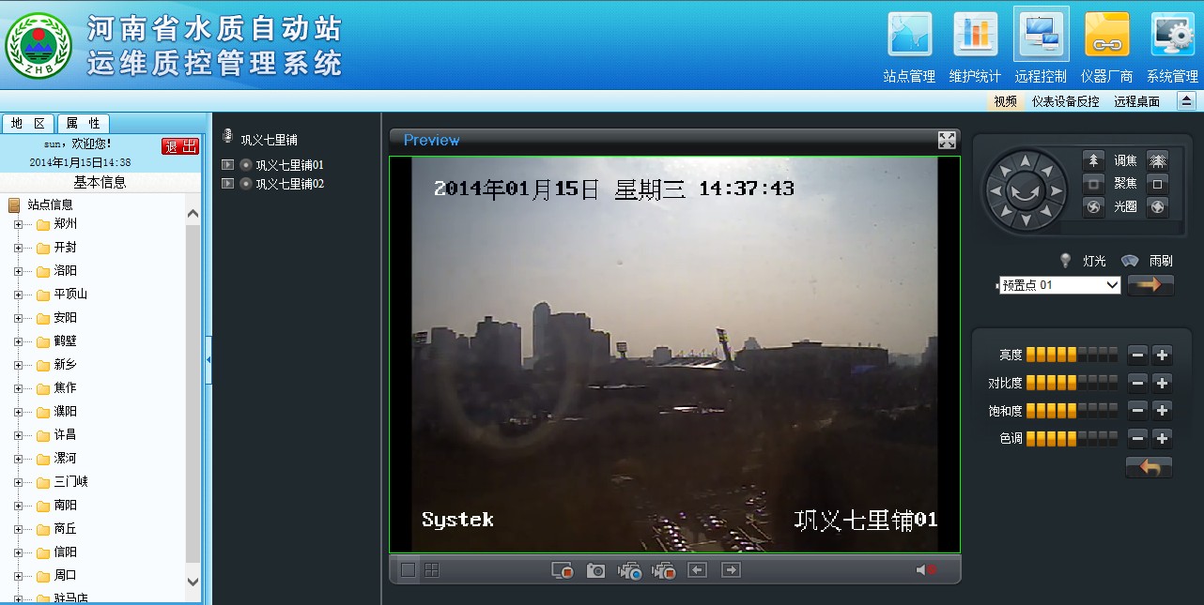This screenshot has width=1204, height=605.
Task: Pan camera right with PTZ arrow
Action: point(1056,191)
